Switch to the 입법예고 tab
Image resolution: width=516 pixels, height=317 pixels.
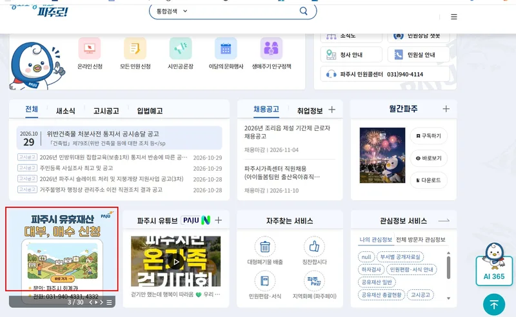tap(150, 111)
